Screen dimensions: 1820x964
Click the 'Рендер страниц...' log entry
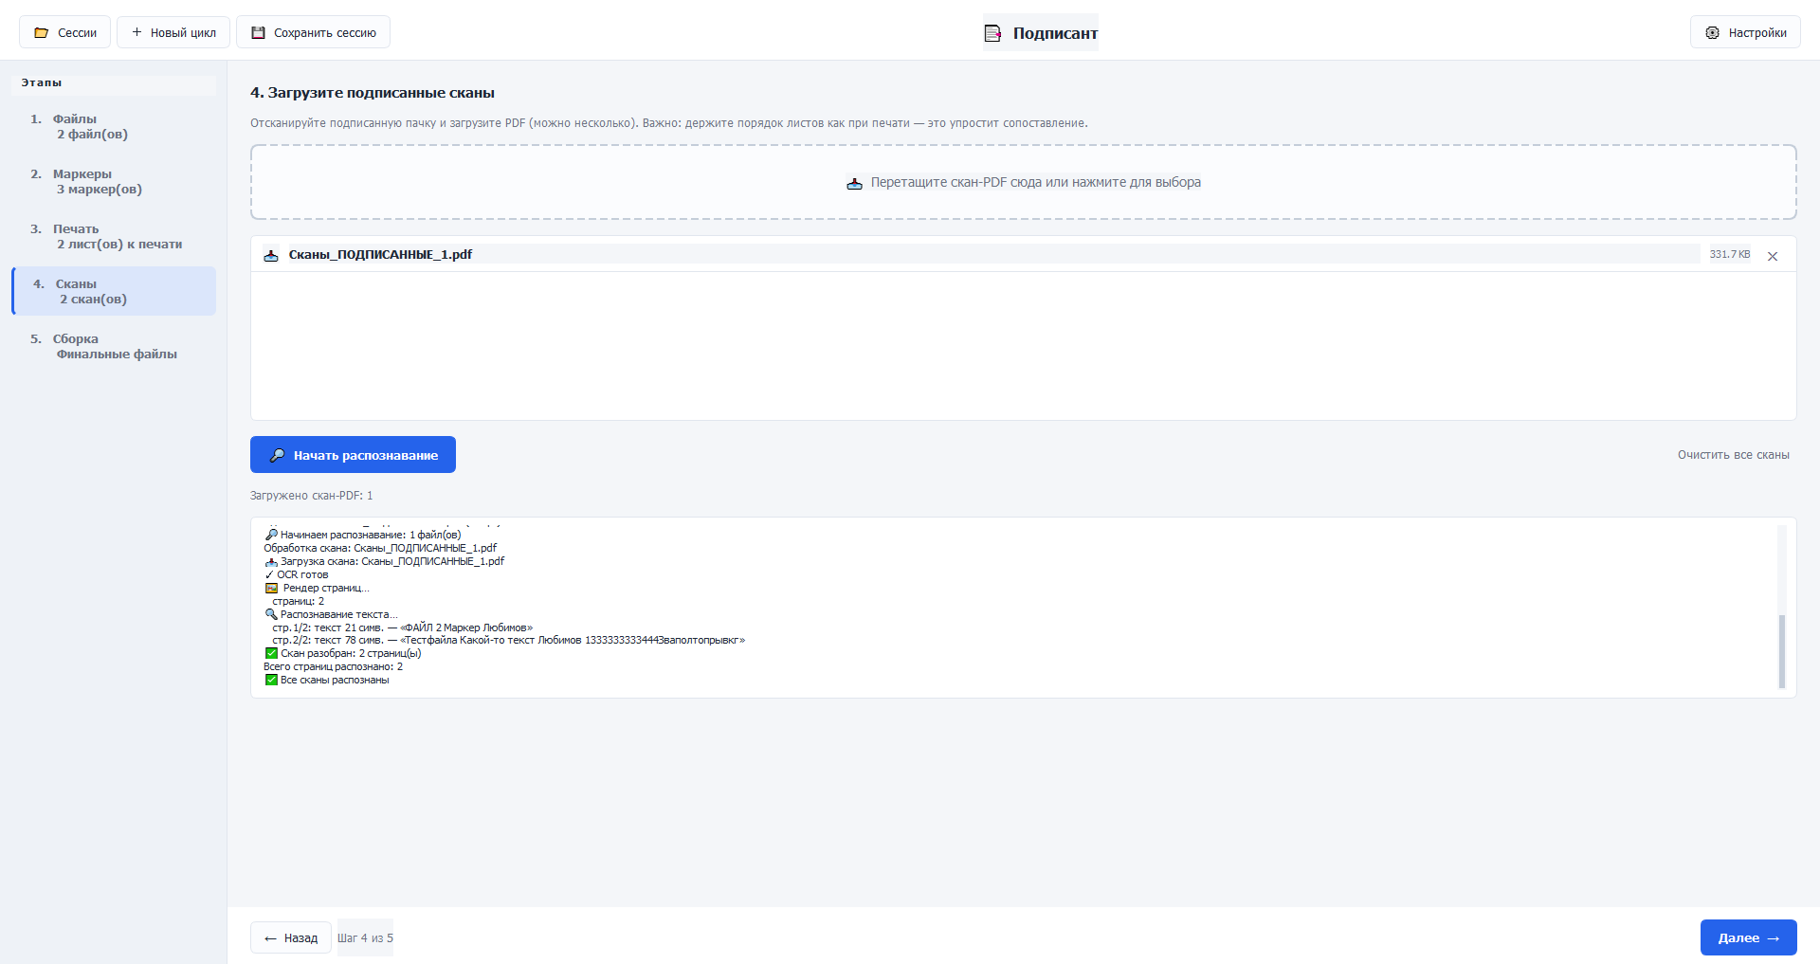318,589
